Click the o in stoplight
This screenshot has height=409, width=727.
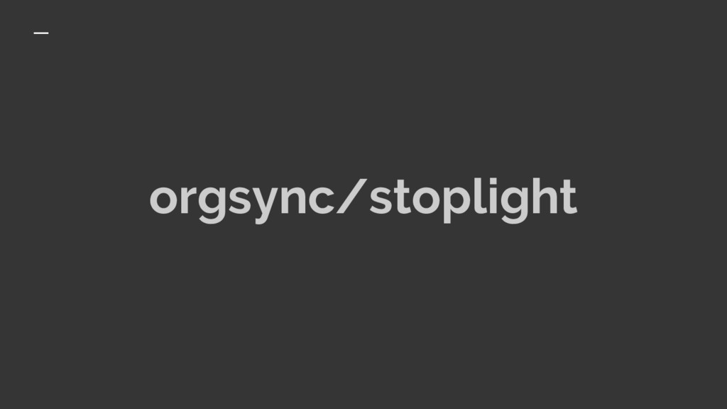coord(426,199)
